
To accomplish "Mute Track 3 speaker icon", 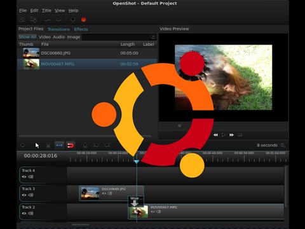I will [30, 195].
